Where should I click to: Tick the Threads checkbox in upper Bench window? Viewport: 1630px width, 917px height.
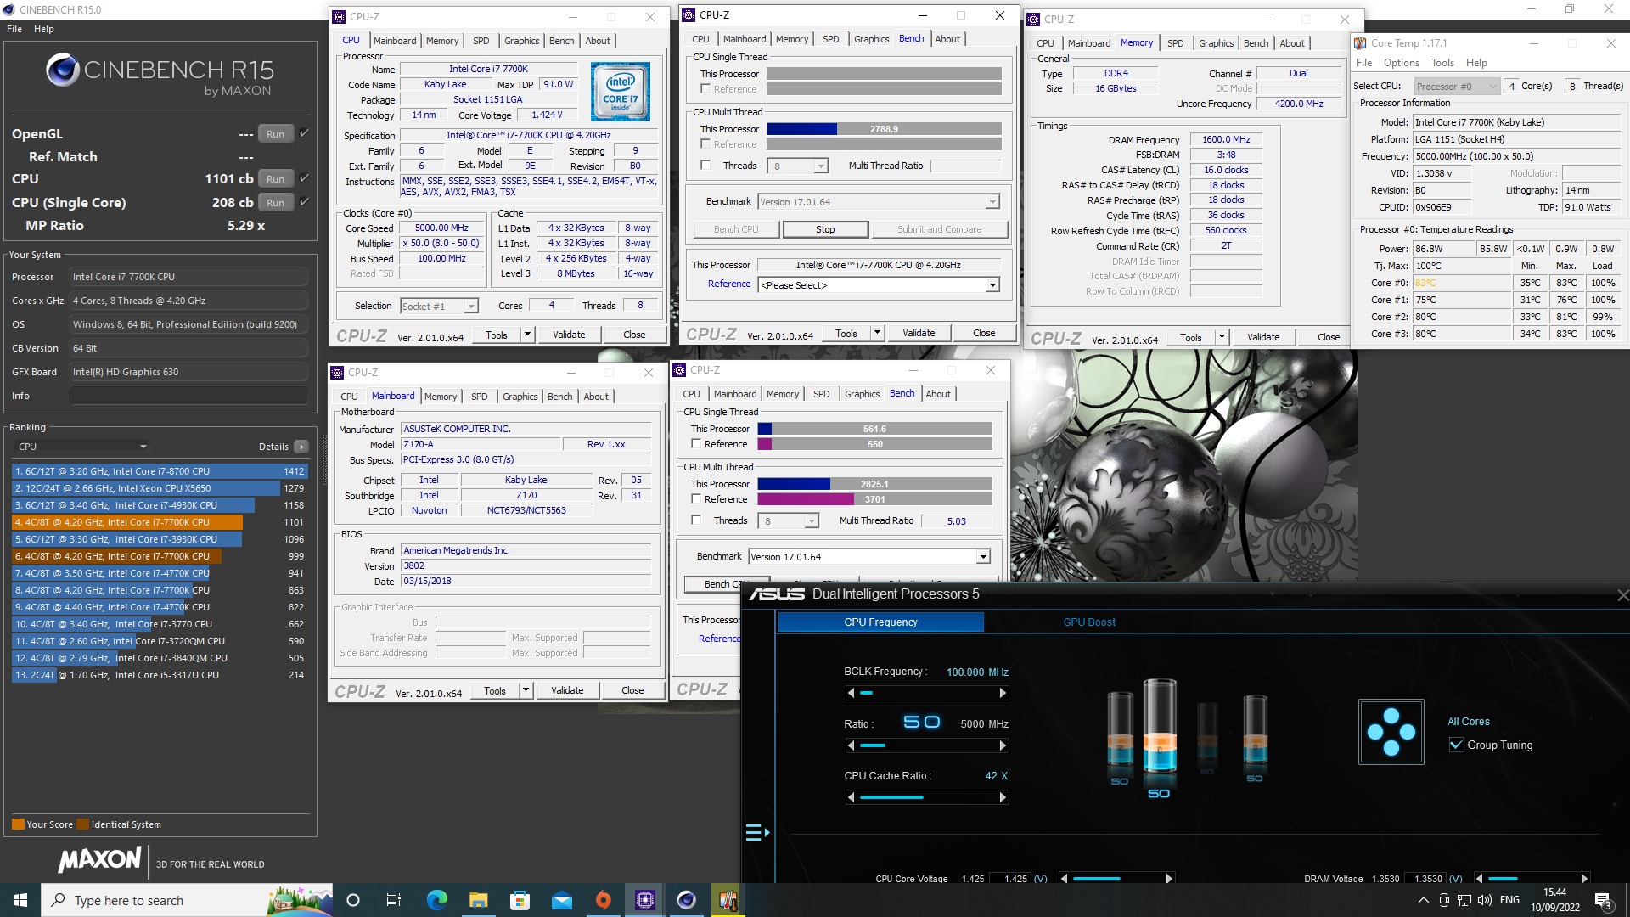[705, 166]
